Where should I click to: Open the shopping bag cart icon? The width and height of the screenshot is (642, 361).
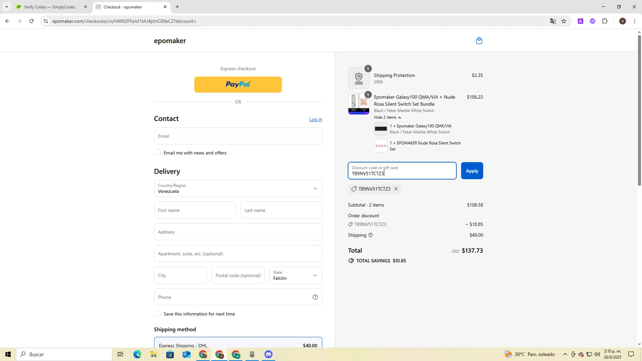[479, 41]
